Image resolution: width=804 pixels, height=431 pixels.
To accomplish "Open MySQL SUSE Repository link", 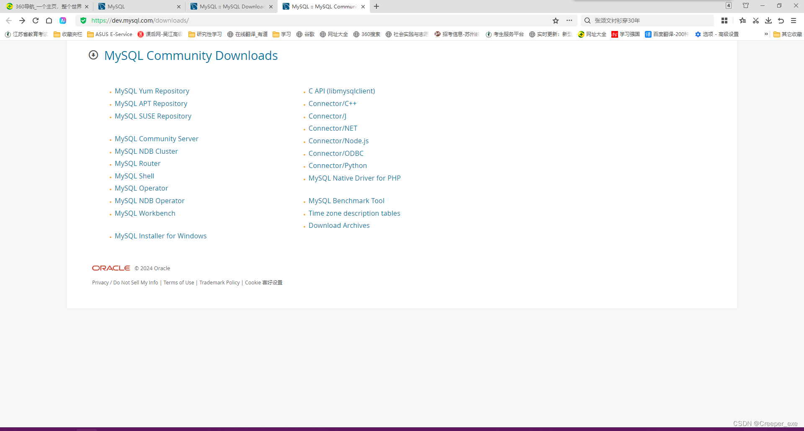I will click(x=153, y=116).
